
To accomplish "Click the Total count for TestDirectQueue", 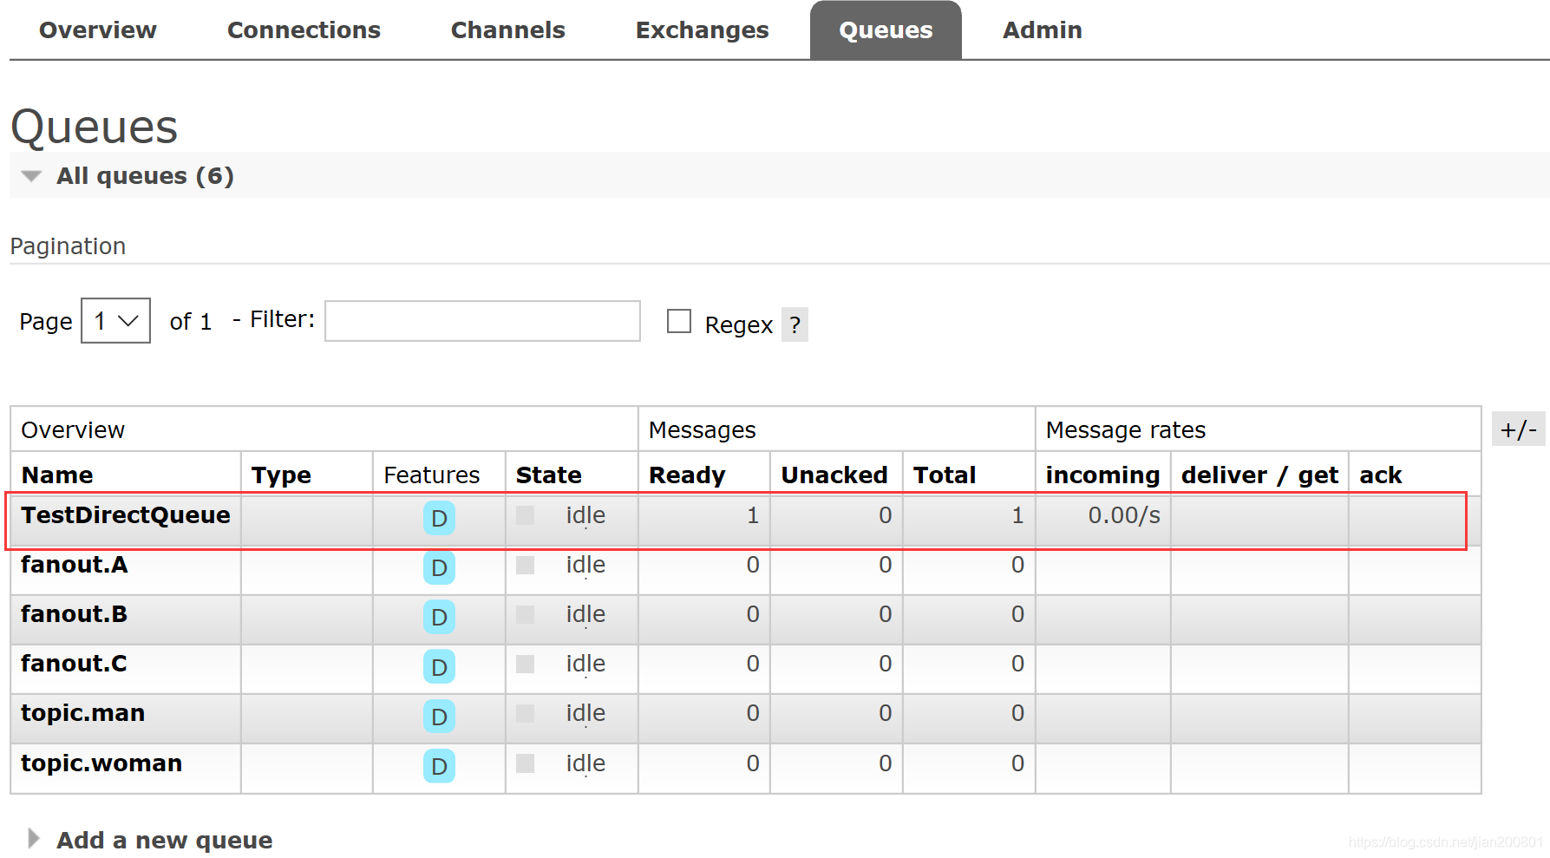I will point(1017,515).
